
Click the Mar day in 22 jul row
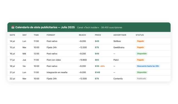coord(24,79)
